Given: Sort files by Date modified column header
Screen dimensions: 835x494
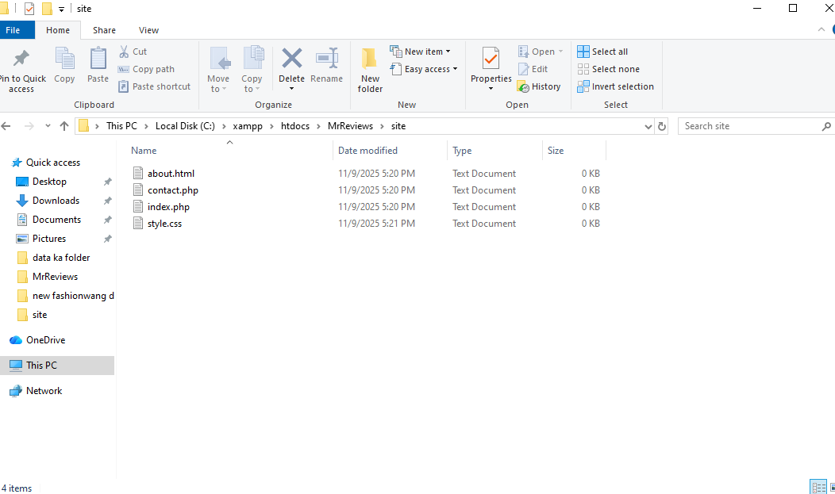Looking at the screenshot, I should [367, 151].
